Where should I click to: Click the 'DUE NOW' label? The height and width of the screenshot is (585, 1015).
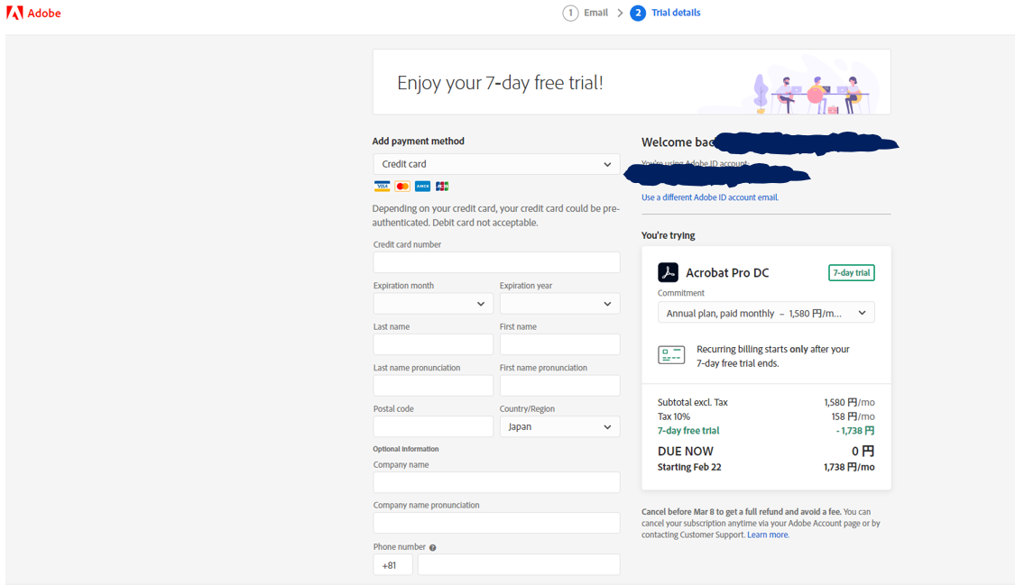686,452
